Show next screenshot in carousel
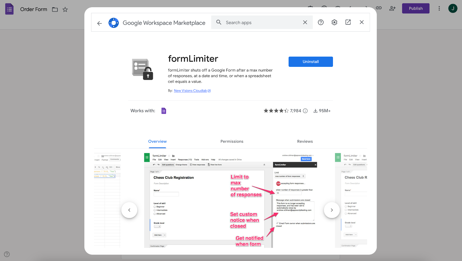The width and height of the screenshot is (462, 261). 332,210
